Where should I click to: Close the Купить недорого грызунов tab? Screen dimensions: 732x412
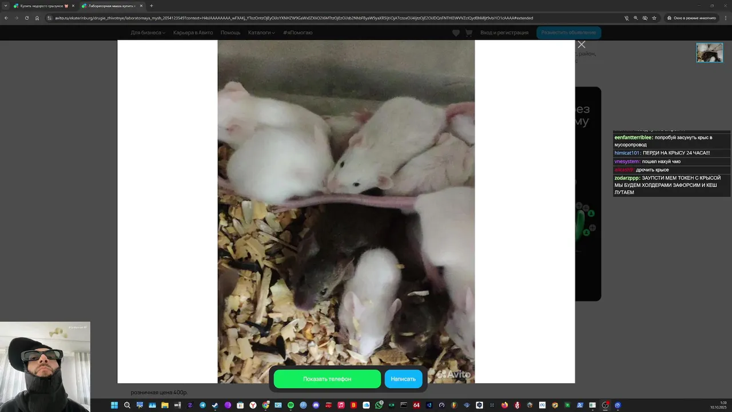[73, 6]
